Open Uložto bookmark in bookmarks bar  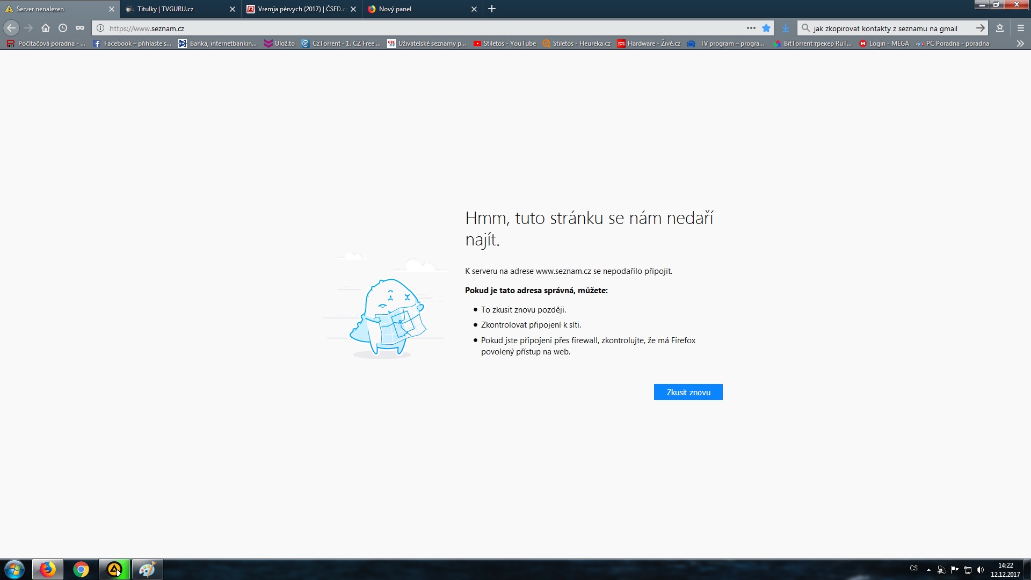click(x=280, y=44)
